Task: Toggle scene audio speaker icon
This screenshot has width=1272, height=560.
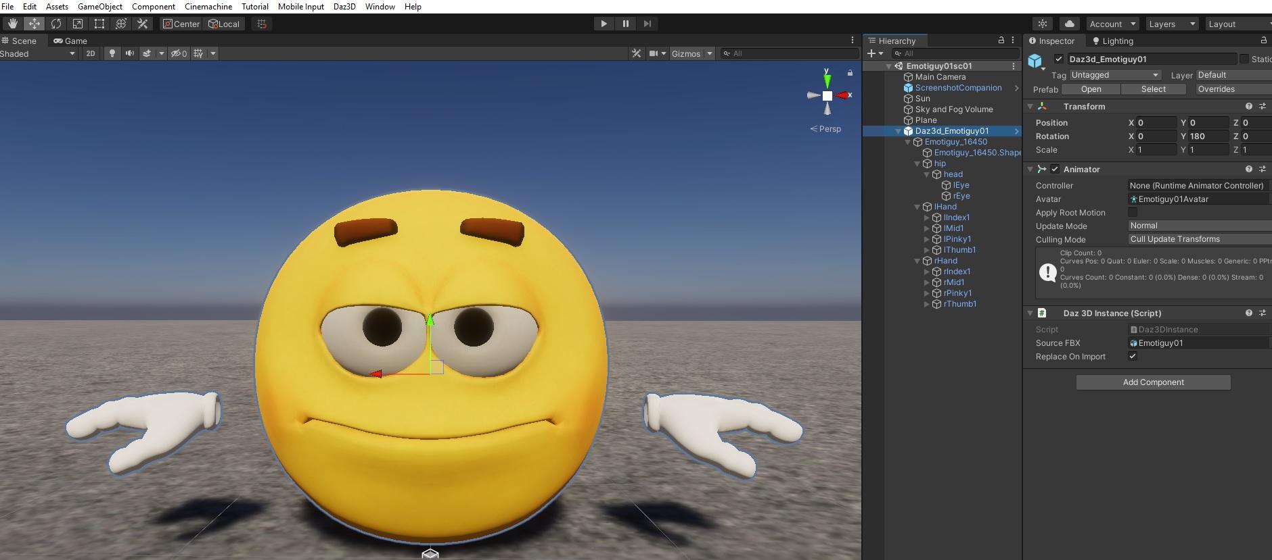Action: click(x=129, y=53)
